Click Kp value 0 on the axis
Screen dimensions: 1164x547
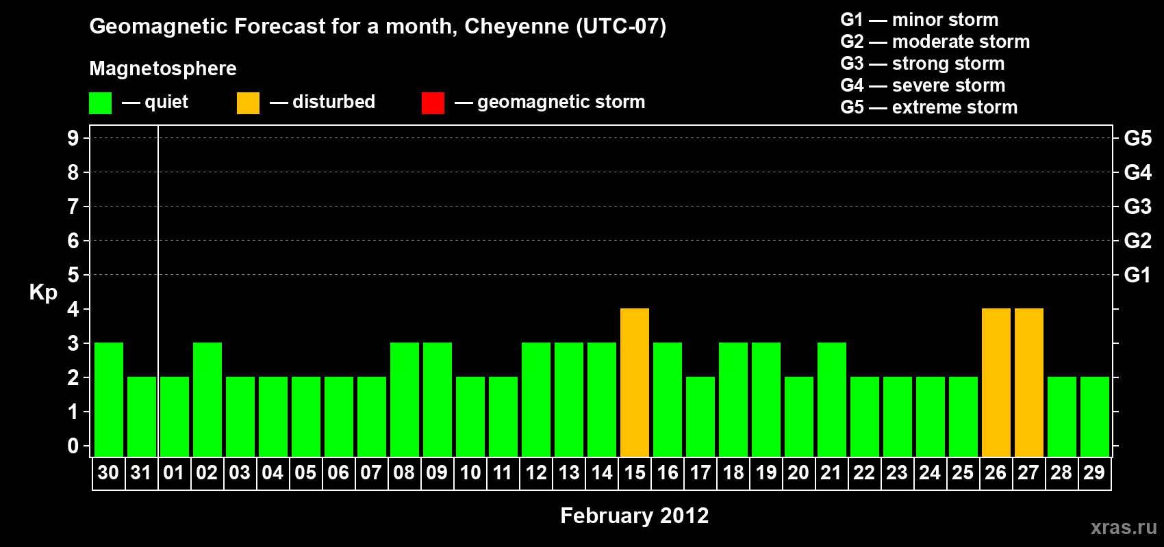pos(73,446)
